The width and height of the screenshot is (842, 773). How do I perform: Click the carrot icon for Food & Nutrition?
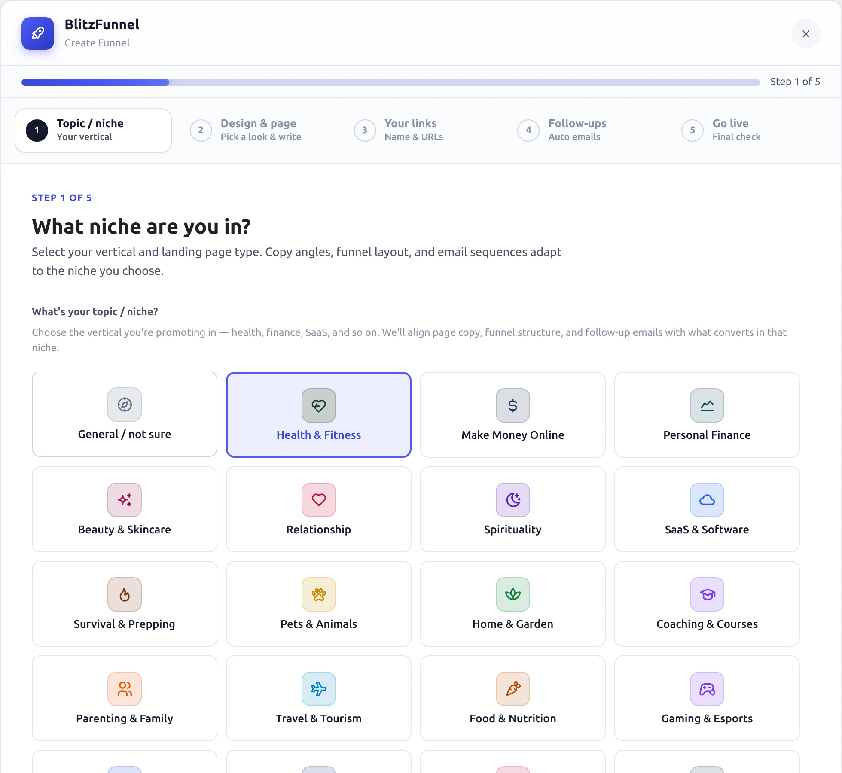click(x=513, y=689)
